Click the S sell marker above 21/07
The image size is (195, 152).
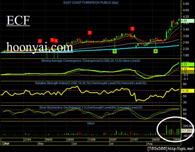[132, 29]
